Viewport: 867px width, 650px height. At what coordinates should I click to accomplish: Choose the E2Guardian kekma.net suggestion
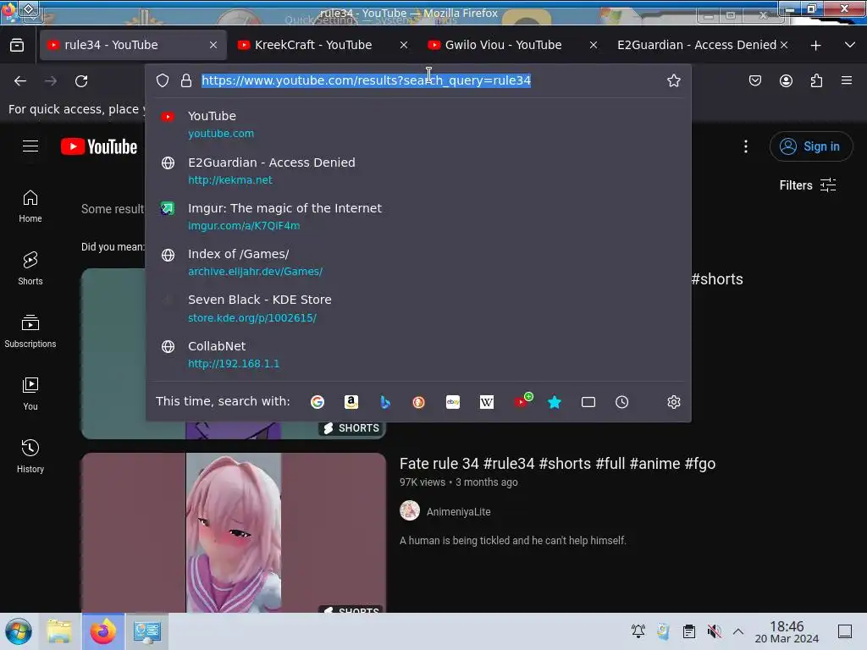click(418, 170)
